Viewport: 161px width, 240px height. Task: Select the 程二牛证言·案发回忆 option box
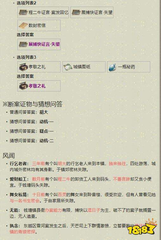point(43,12)
